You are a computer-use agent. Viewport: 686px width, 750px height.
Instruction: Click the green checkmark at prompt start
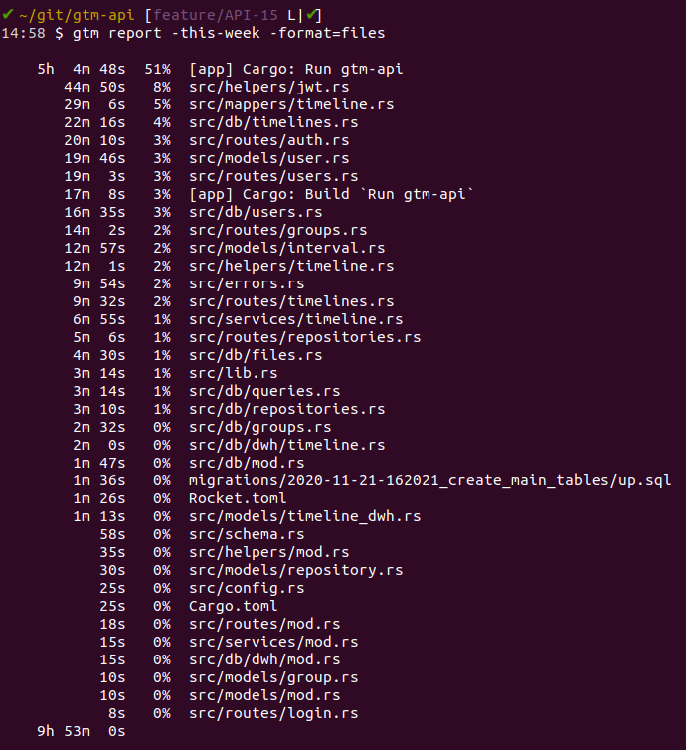8,15
